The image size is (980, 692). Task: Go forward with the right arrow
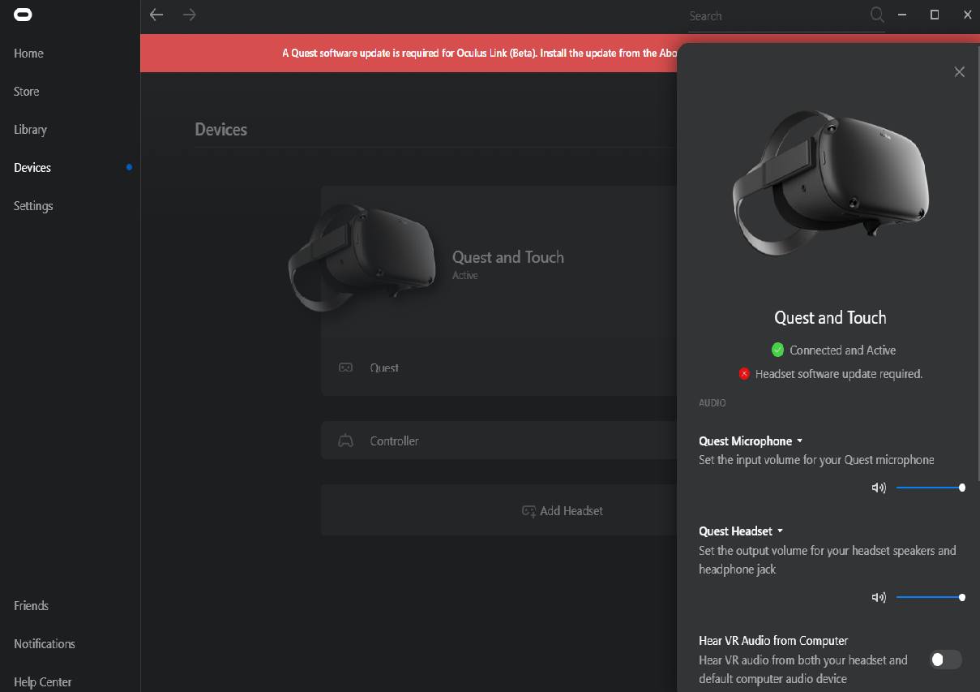click(190, 15)
